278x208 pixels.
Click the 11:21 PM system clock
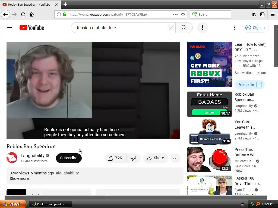pos(268,204)
